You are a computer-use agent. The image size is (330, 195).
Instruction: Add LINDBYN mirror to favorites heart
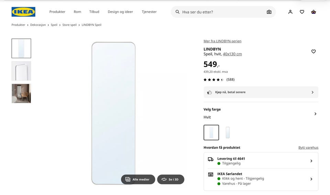313,51
